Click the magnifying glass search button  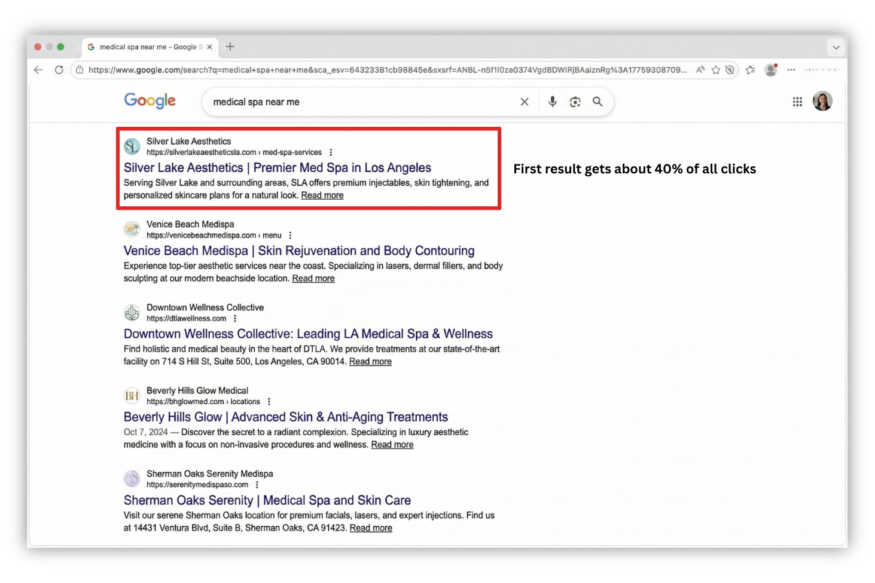597,102
